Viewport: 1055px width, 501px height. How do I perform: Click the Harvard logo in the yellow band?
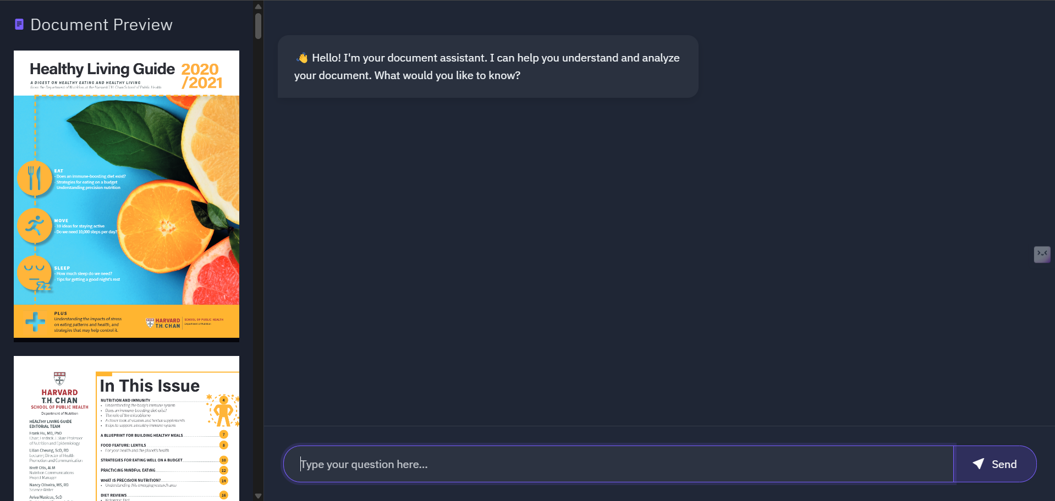(x=162, y=322)
